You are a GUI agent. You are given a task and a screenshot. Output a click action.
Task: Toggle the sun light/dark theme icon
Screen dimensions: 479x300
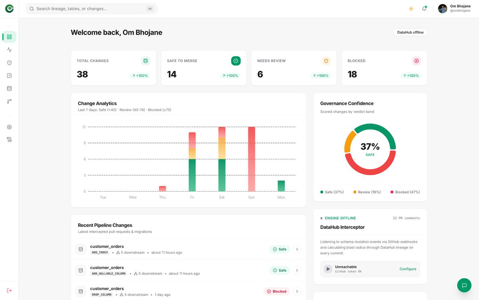point(411,9)
